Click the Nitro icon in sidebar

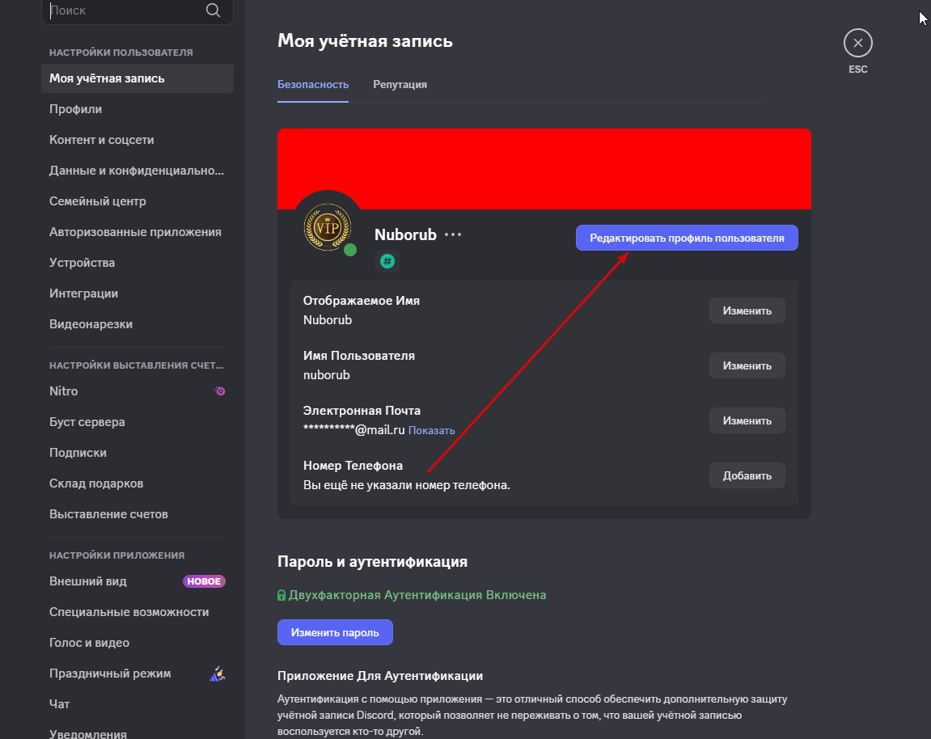coord(219,391)
